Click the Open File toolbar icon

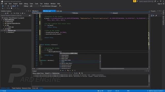point(11,6)
